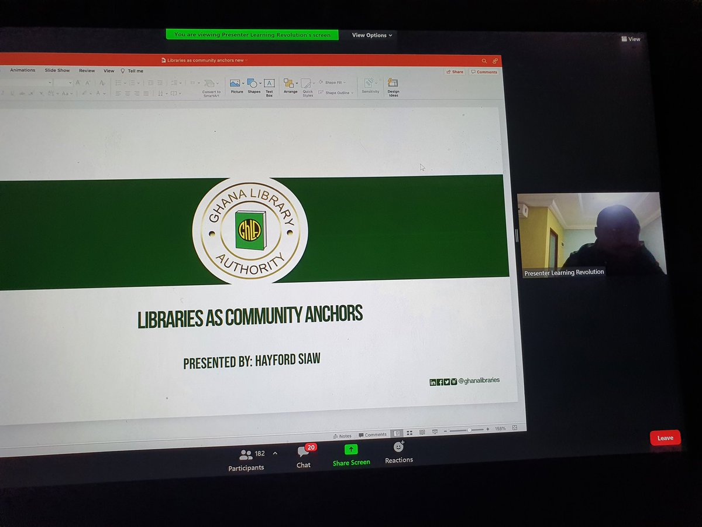Image resolution: width=702 pixels, height=527 pixels.
Task: Switch to Reading view
Action: point(422,432)
